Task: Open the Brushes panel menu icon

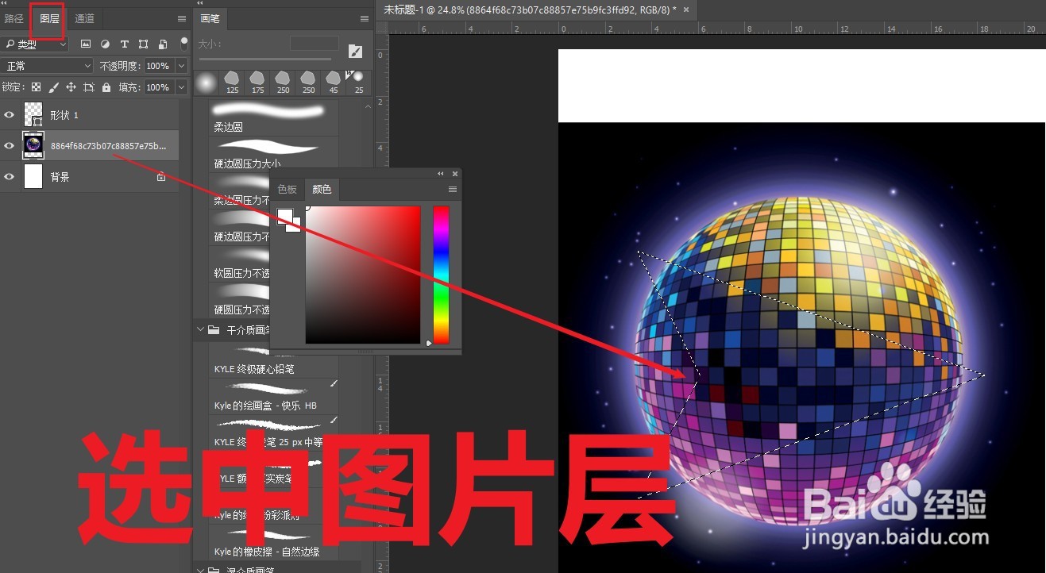Action: point(364,18)
